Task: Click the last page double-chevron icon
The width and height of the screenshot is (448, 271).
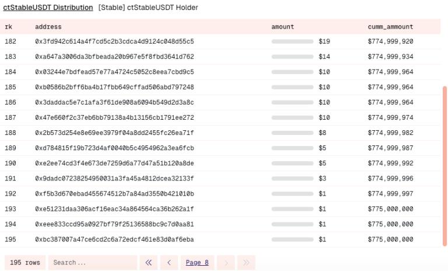Action: [x=246, y=263]
